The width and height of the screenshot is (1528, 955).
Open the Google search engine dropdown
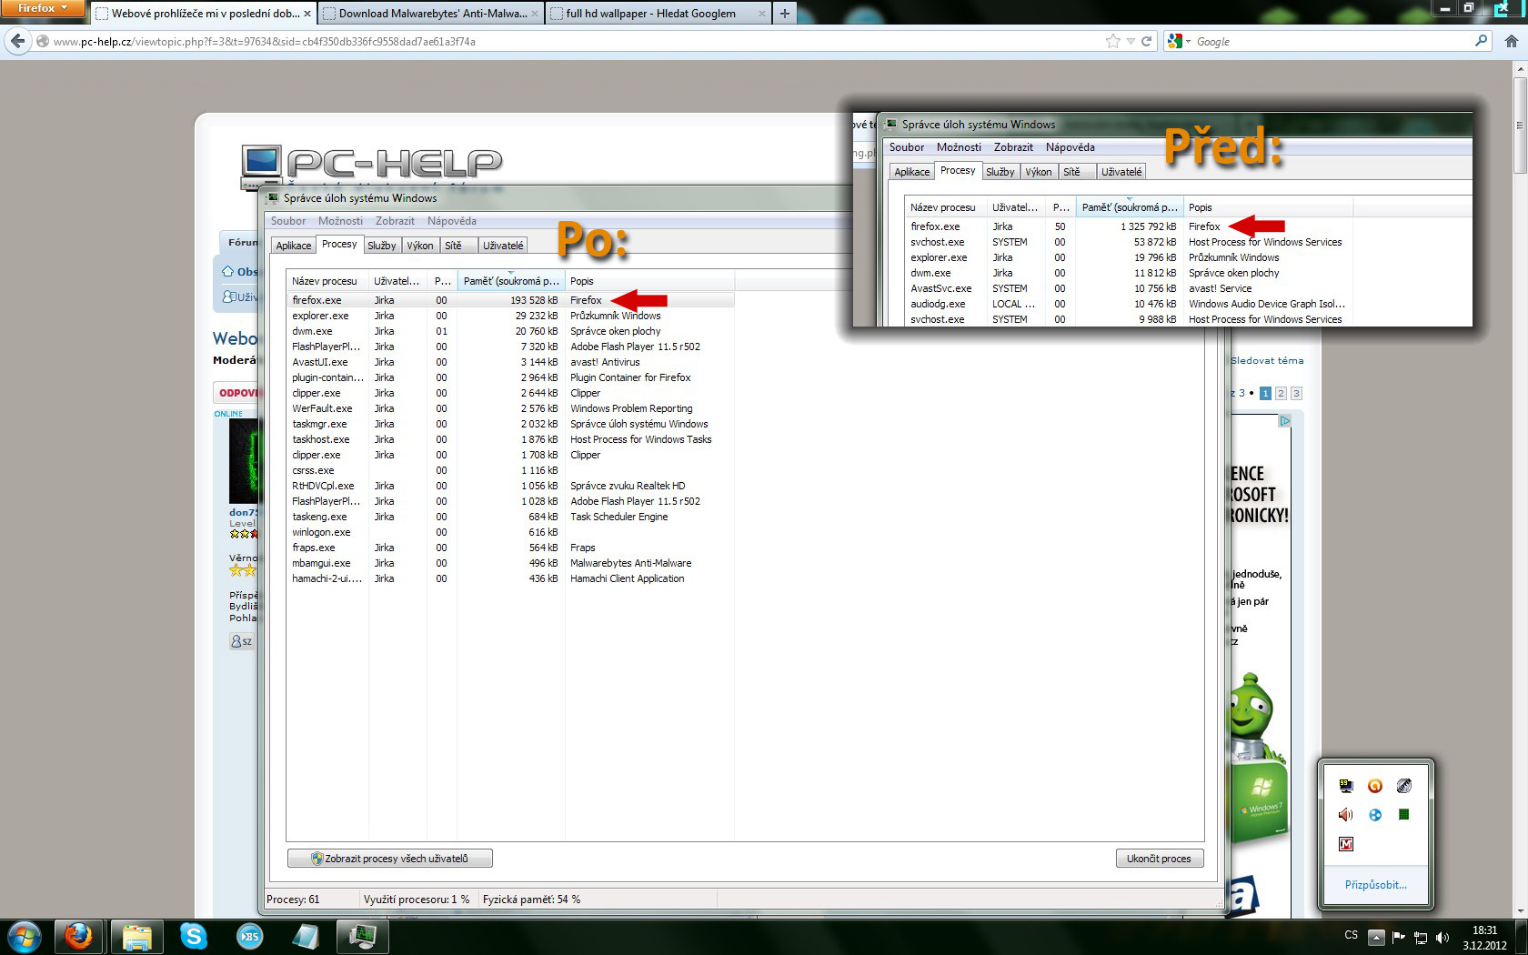pyautogui.click(x=1179, y=41)
